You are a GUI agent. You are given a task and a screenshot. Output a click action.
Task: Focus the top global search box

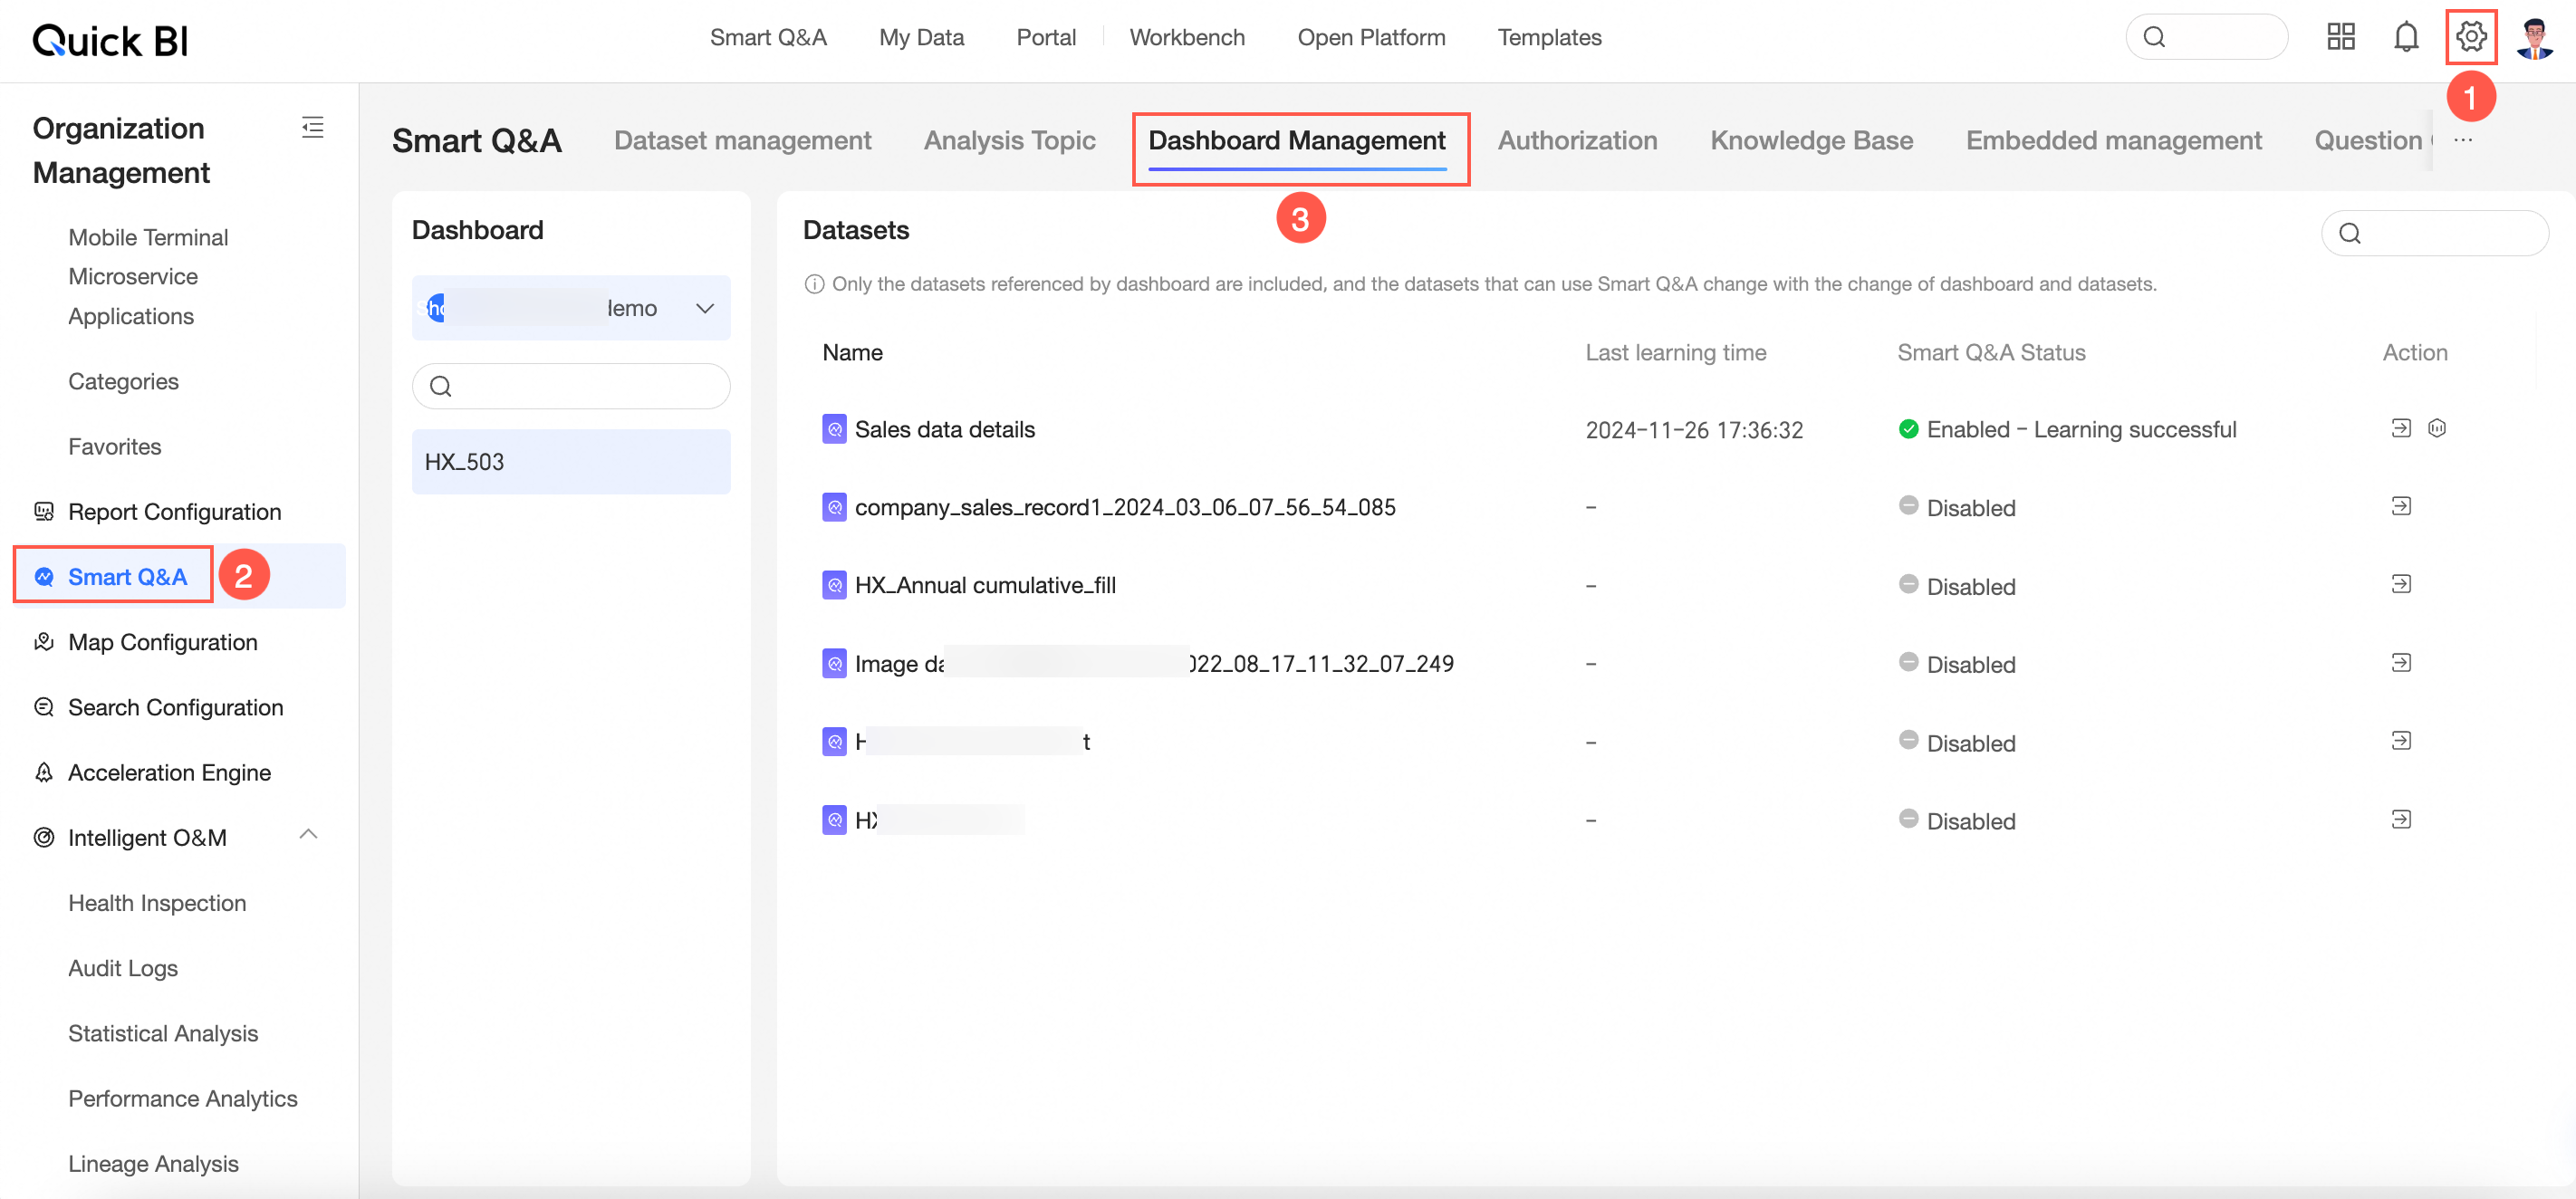tap(2206, 37)
